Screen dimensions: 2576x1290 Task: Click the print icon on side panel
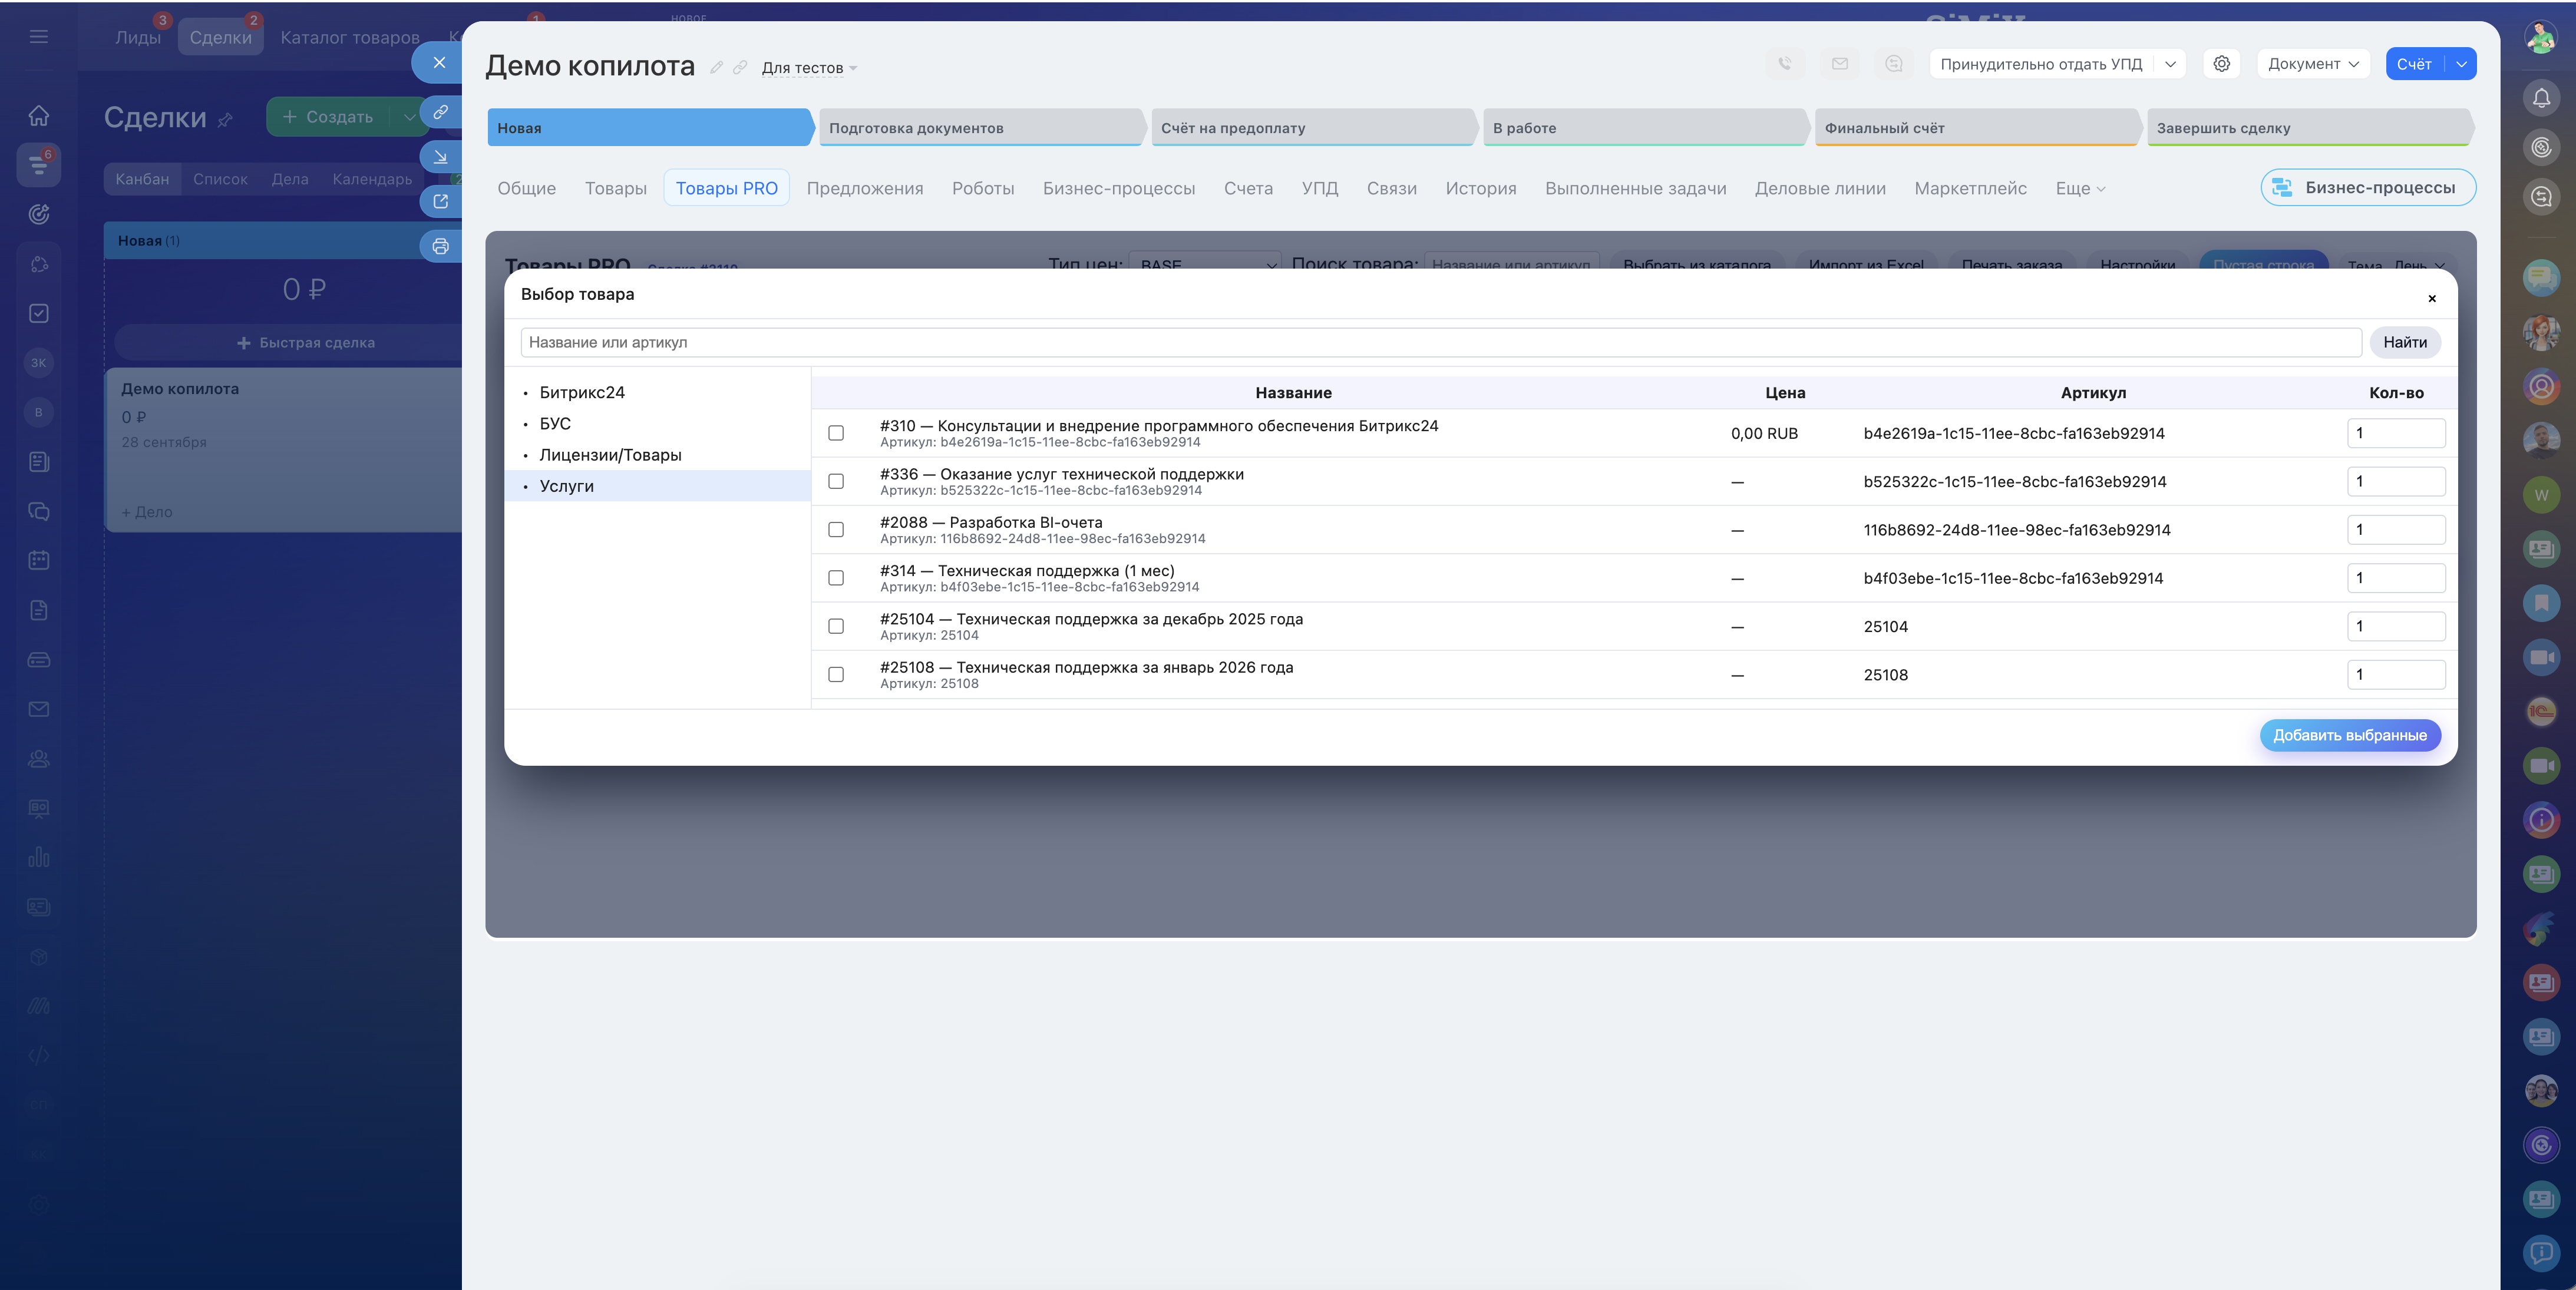[440, 246]
